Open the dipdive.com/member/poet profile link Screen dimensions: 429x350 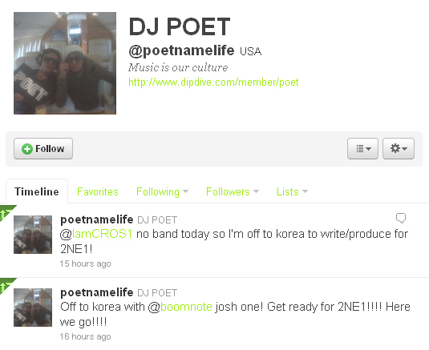tap(213, 82)
